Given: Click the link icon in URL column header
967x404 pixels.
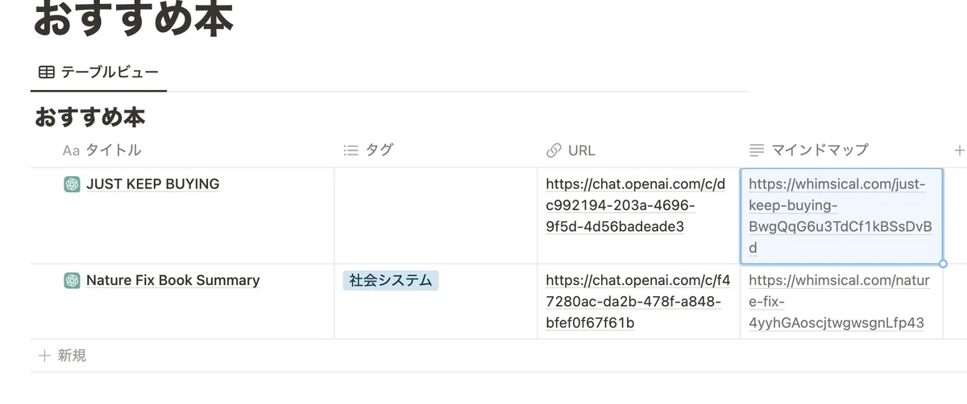Looking at the screenshot, I should tap(554, 150).
